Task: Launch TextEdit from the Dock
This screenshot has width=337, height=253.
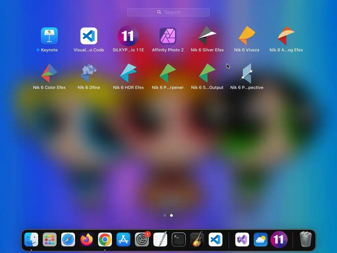Action: pos(160,239)
